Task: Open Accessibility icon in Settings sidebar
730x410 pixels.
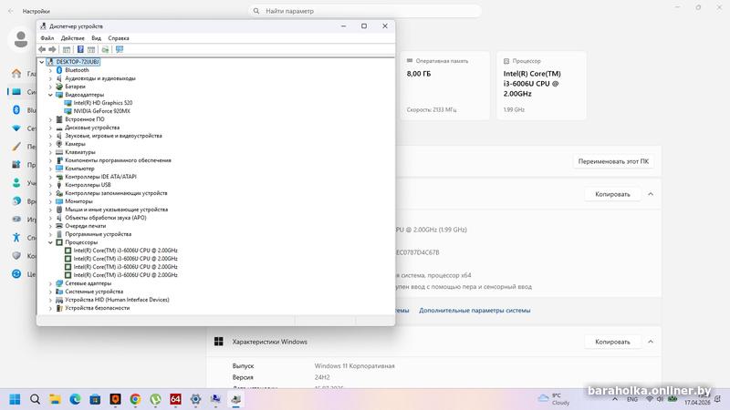Action: pyautogui.click(x=16, y=238)
